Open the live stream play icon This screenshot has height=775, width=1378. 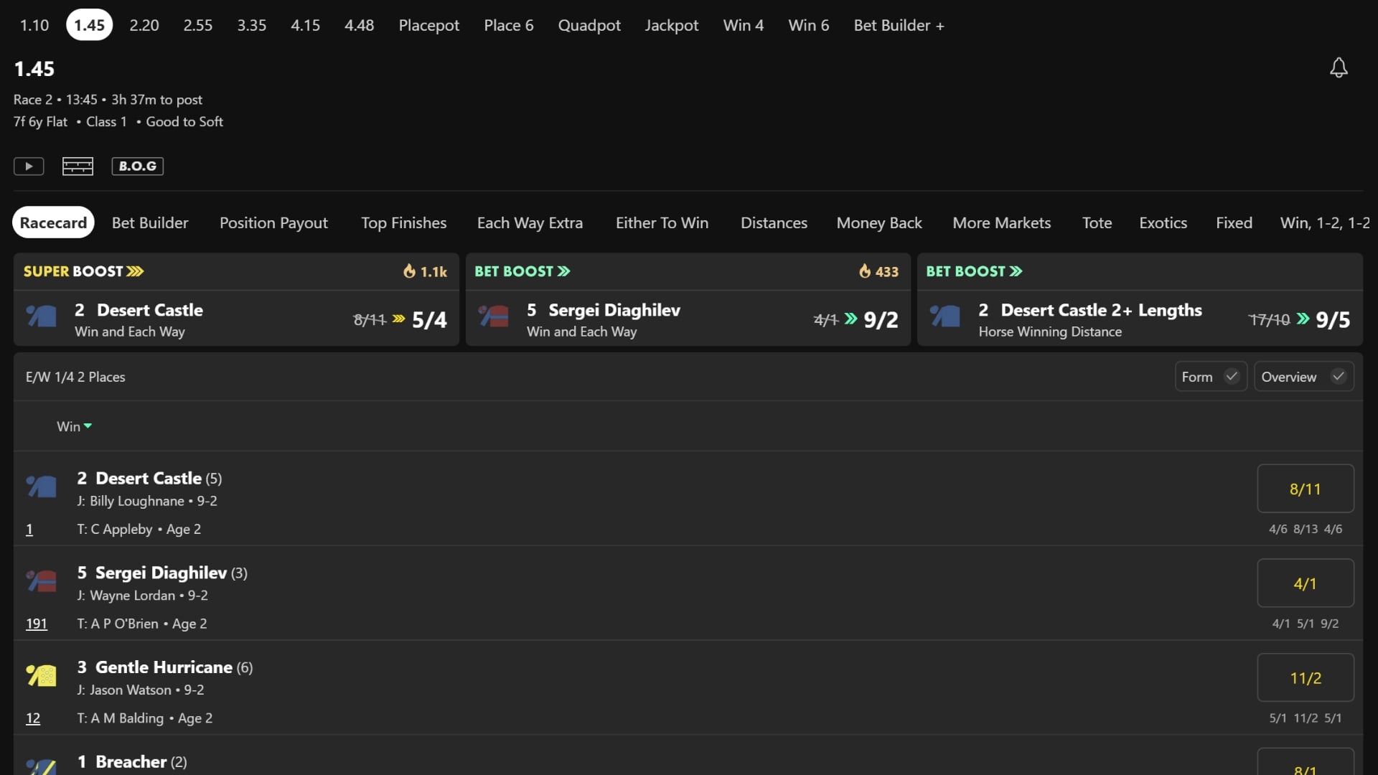pyautogui.click(x=29, y=166)
